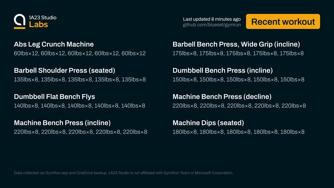The width and height of the screenshot is (334, 188).
Task: Click the Dumbbell Flat Bench Flys title
Action: coord(54,97)
